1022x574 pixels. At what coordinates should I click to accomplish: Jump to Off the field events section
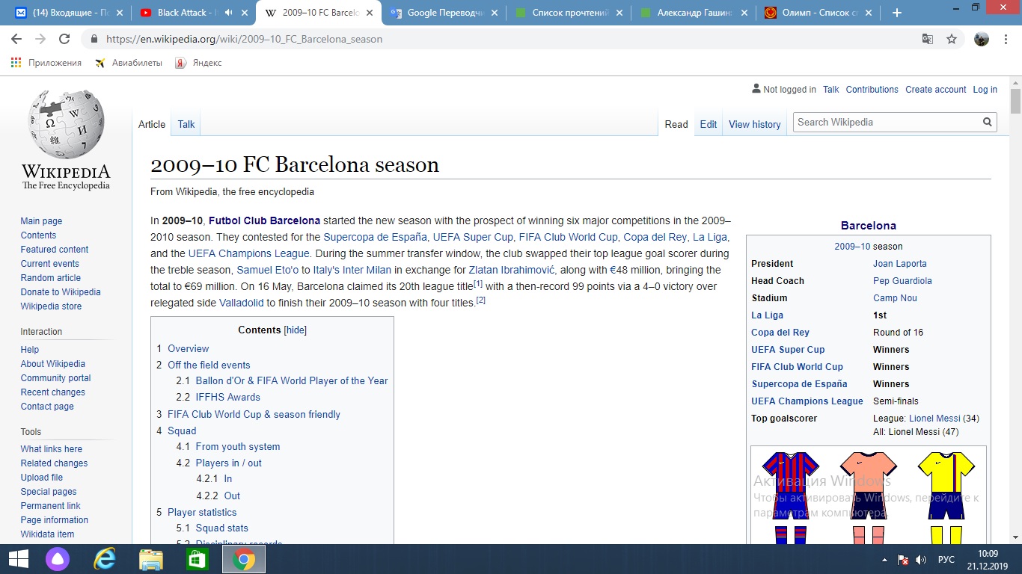[209, 365]
